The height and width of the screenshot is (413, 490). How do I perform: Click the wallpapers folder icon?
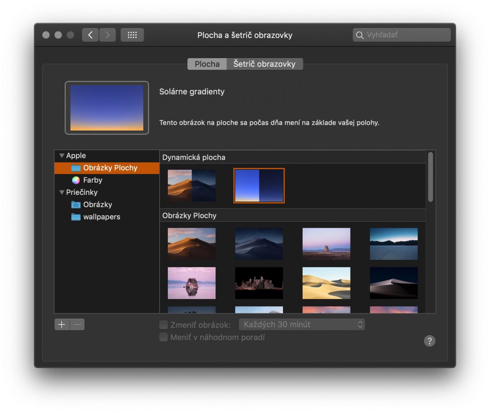coord(76,217)
